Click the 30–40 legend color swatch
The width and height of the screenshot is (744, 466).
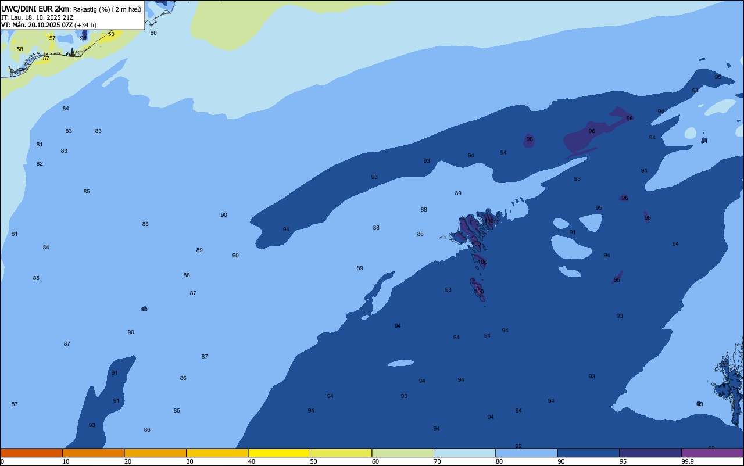(217, 453)
